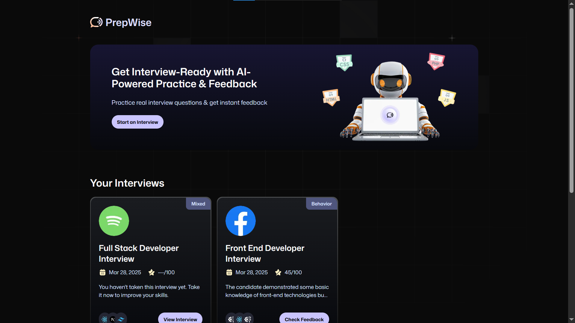
Task: Click the Mixed badge on Full Stack interview
Action: (x=198, y=204)
